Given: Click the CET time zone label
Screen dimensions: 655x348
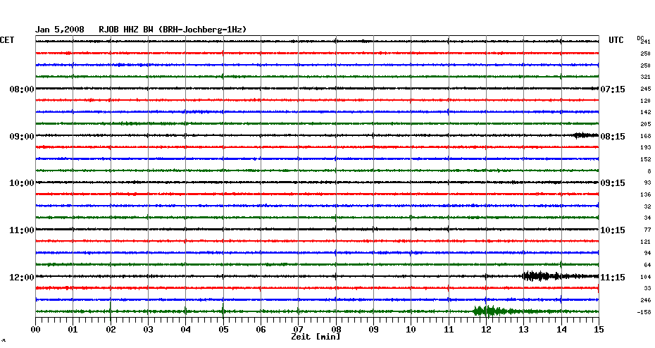Looking at the screenshot, I should tap(7, 40).
